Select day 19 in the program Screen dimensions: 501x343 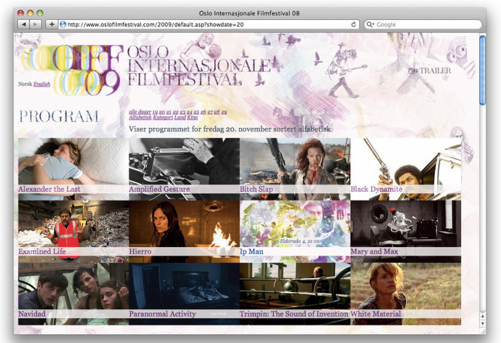(x=155, y=112)
